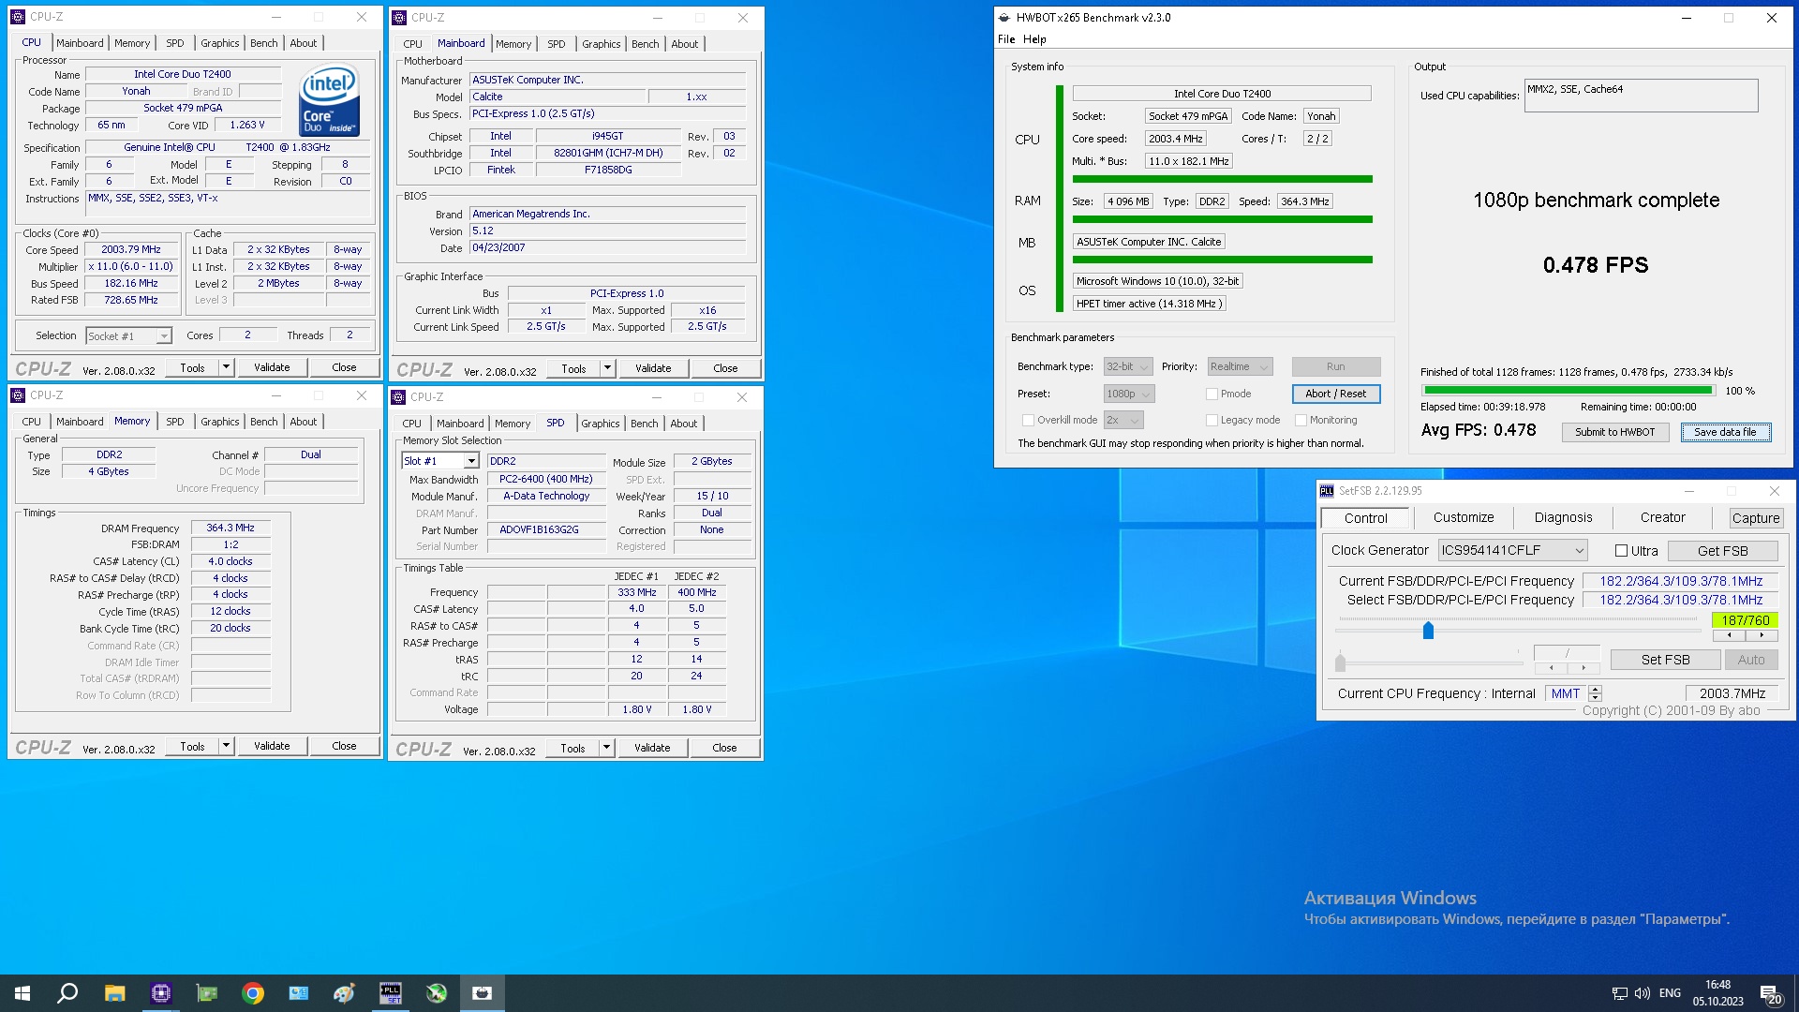This screenshot has height=1012, width=1799.
Task: Click the lower greyed-out slider handle in SetFSB
Action: pyautogui.click(x=1340, y=662)
